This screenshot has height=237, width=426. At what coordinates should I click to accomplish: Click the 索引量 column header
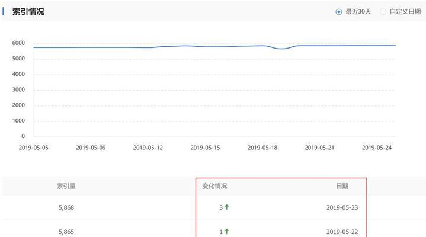click(66, 186)
